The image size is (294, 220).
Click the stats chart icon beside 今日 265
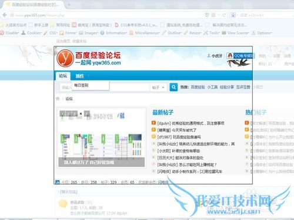click(x=58, y=182)
